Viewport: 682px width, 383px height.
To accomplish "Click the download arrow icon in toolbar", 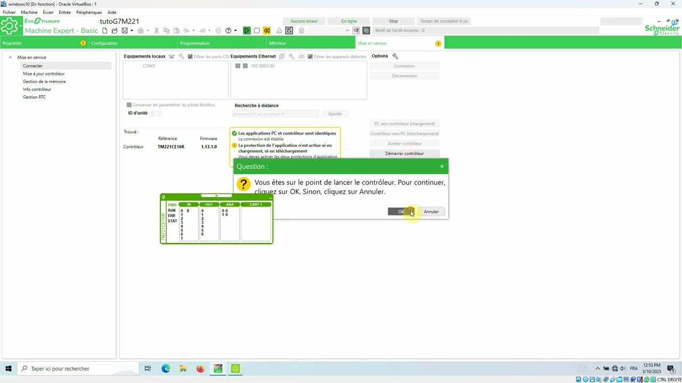I will point(279,31).
